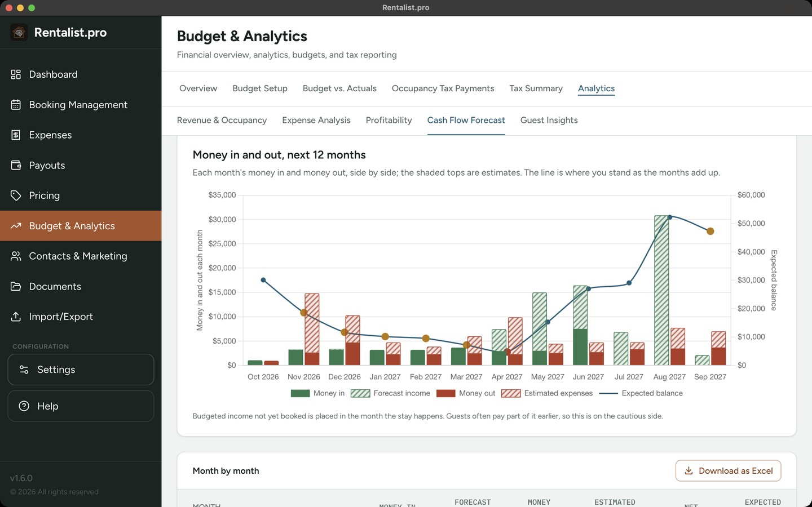Toggle Forecast income legend swatch
Viewport: 812px width, 507px height.
coord(360,393)
